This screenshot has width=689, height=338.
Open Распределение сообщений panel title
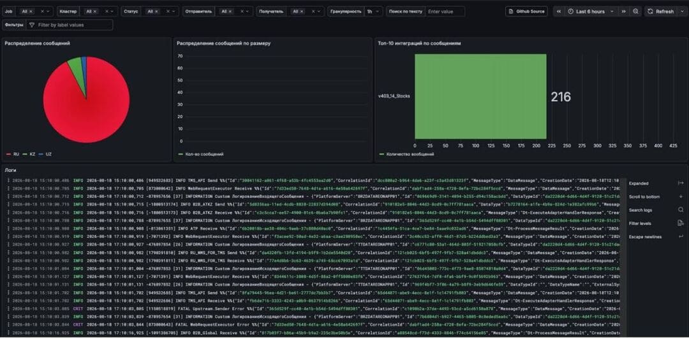[37, 43]
